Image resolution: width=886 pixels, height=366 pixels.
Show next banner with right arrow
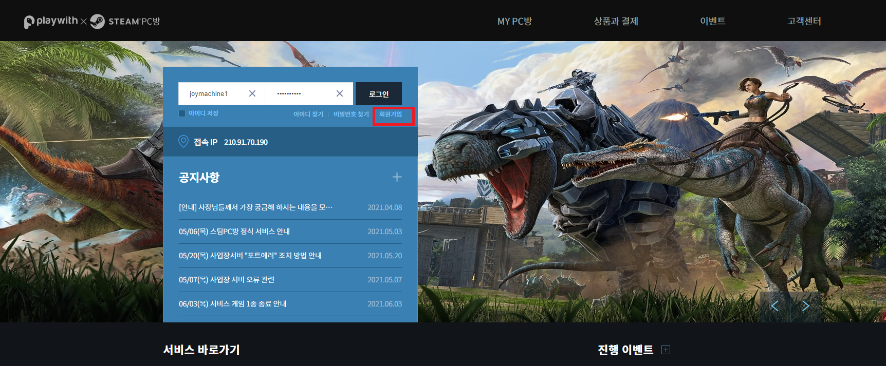[x=805, y=306]
